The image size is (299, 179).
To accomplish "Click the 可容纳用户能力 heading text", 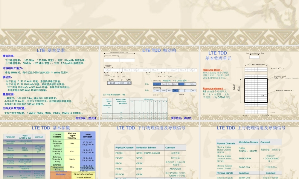I will [13, 68].
